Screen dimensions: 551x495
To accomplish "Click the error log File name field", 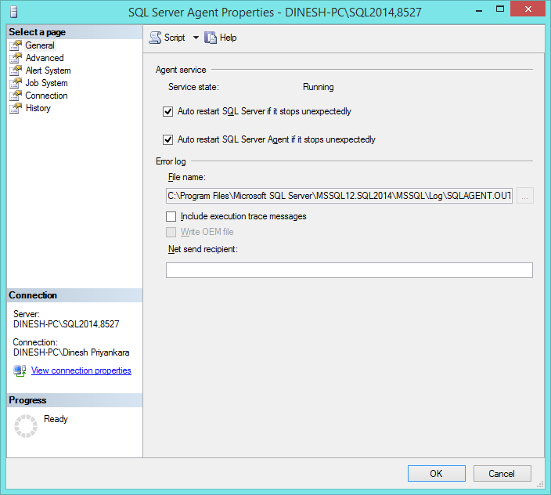I will coord(339,196).
